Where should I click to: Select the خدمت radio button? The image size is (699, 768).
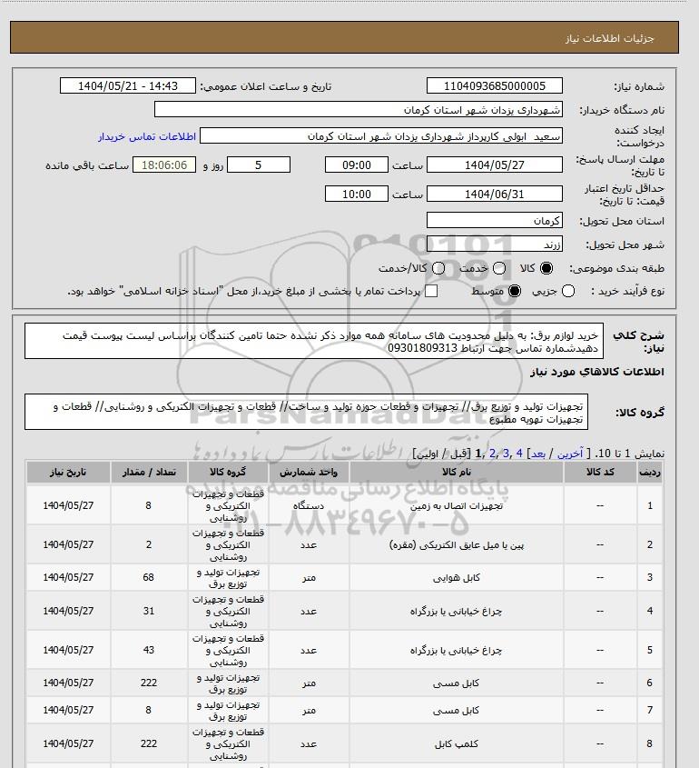tap(499, 268)
